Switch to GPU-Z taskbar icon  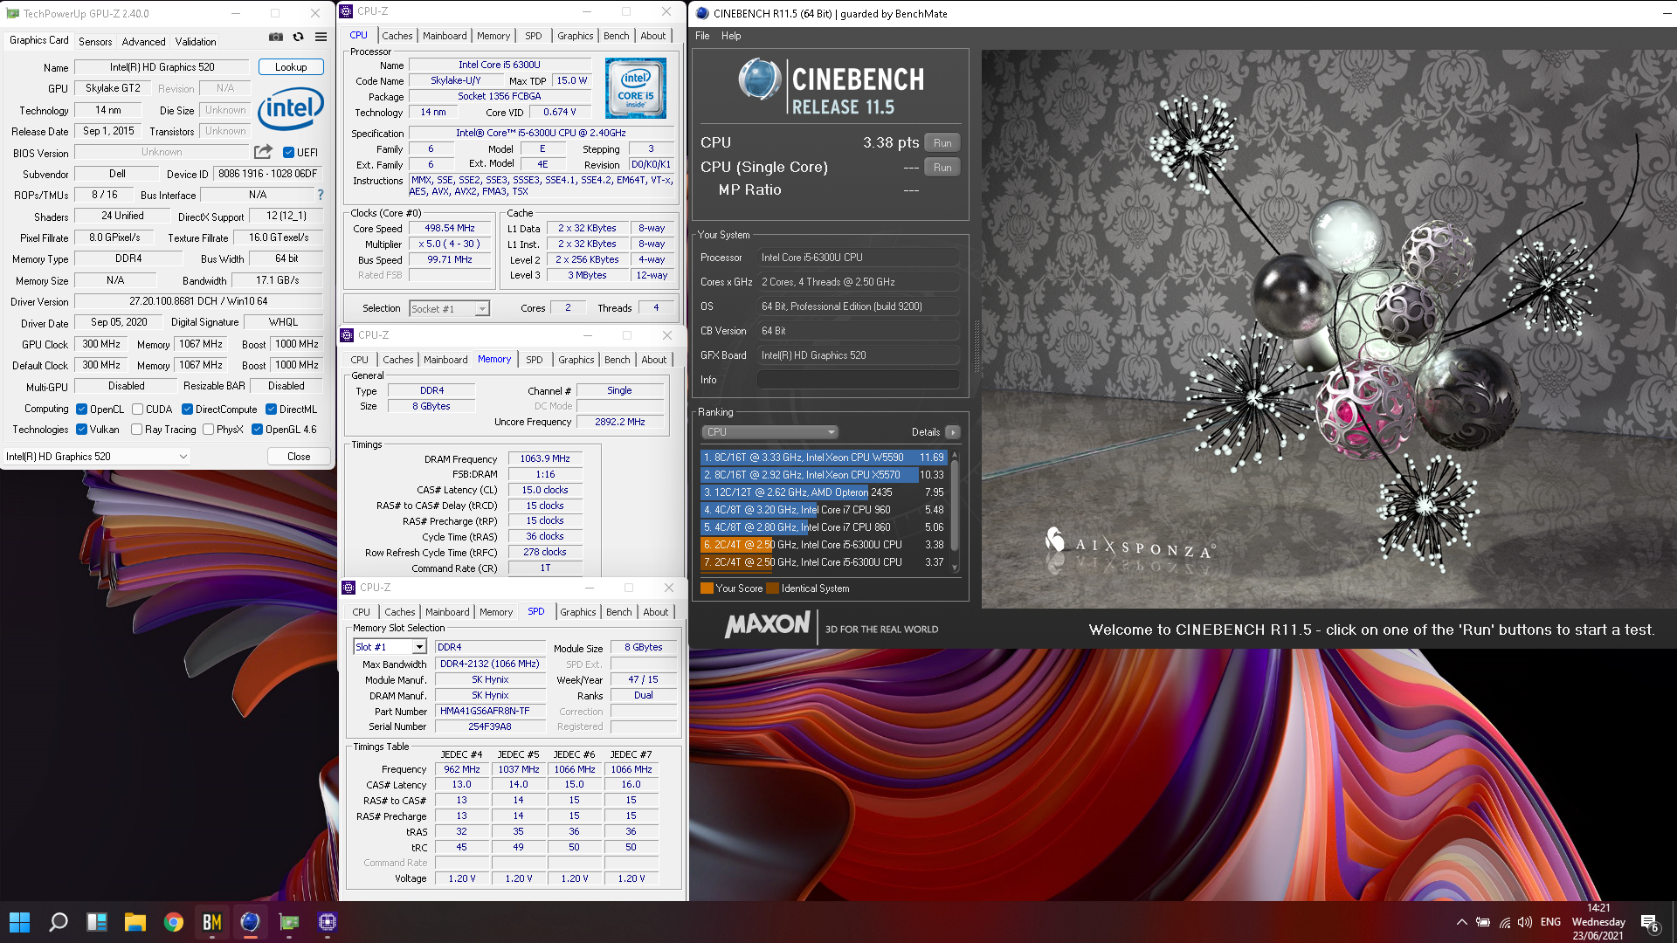coord(289,922)
